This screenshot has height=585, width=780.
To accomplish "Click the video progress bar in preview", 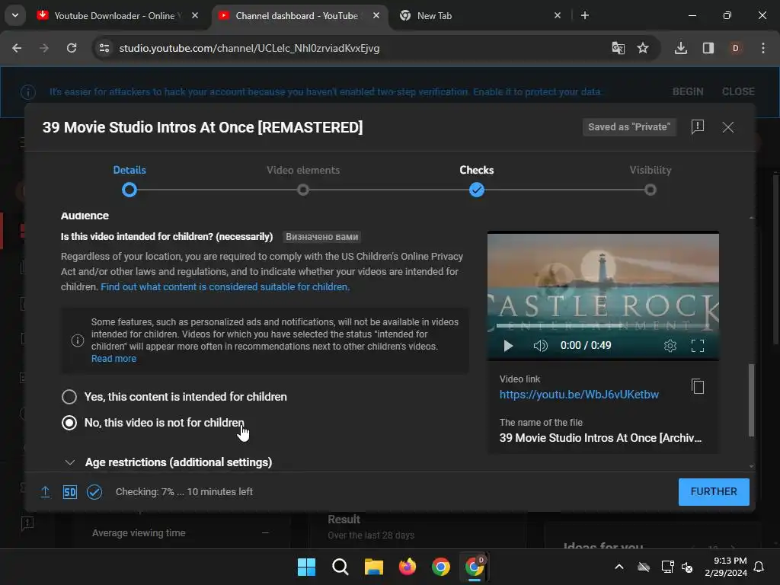I will pyautogui.click(x=603, y=326).
